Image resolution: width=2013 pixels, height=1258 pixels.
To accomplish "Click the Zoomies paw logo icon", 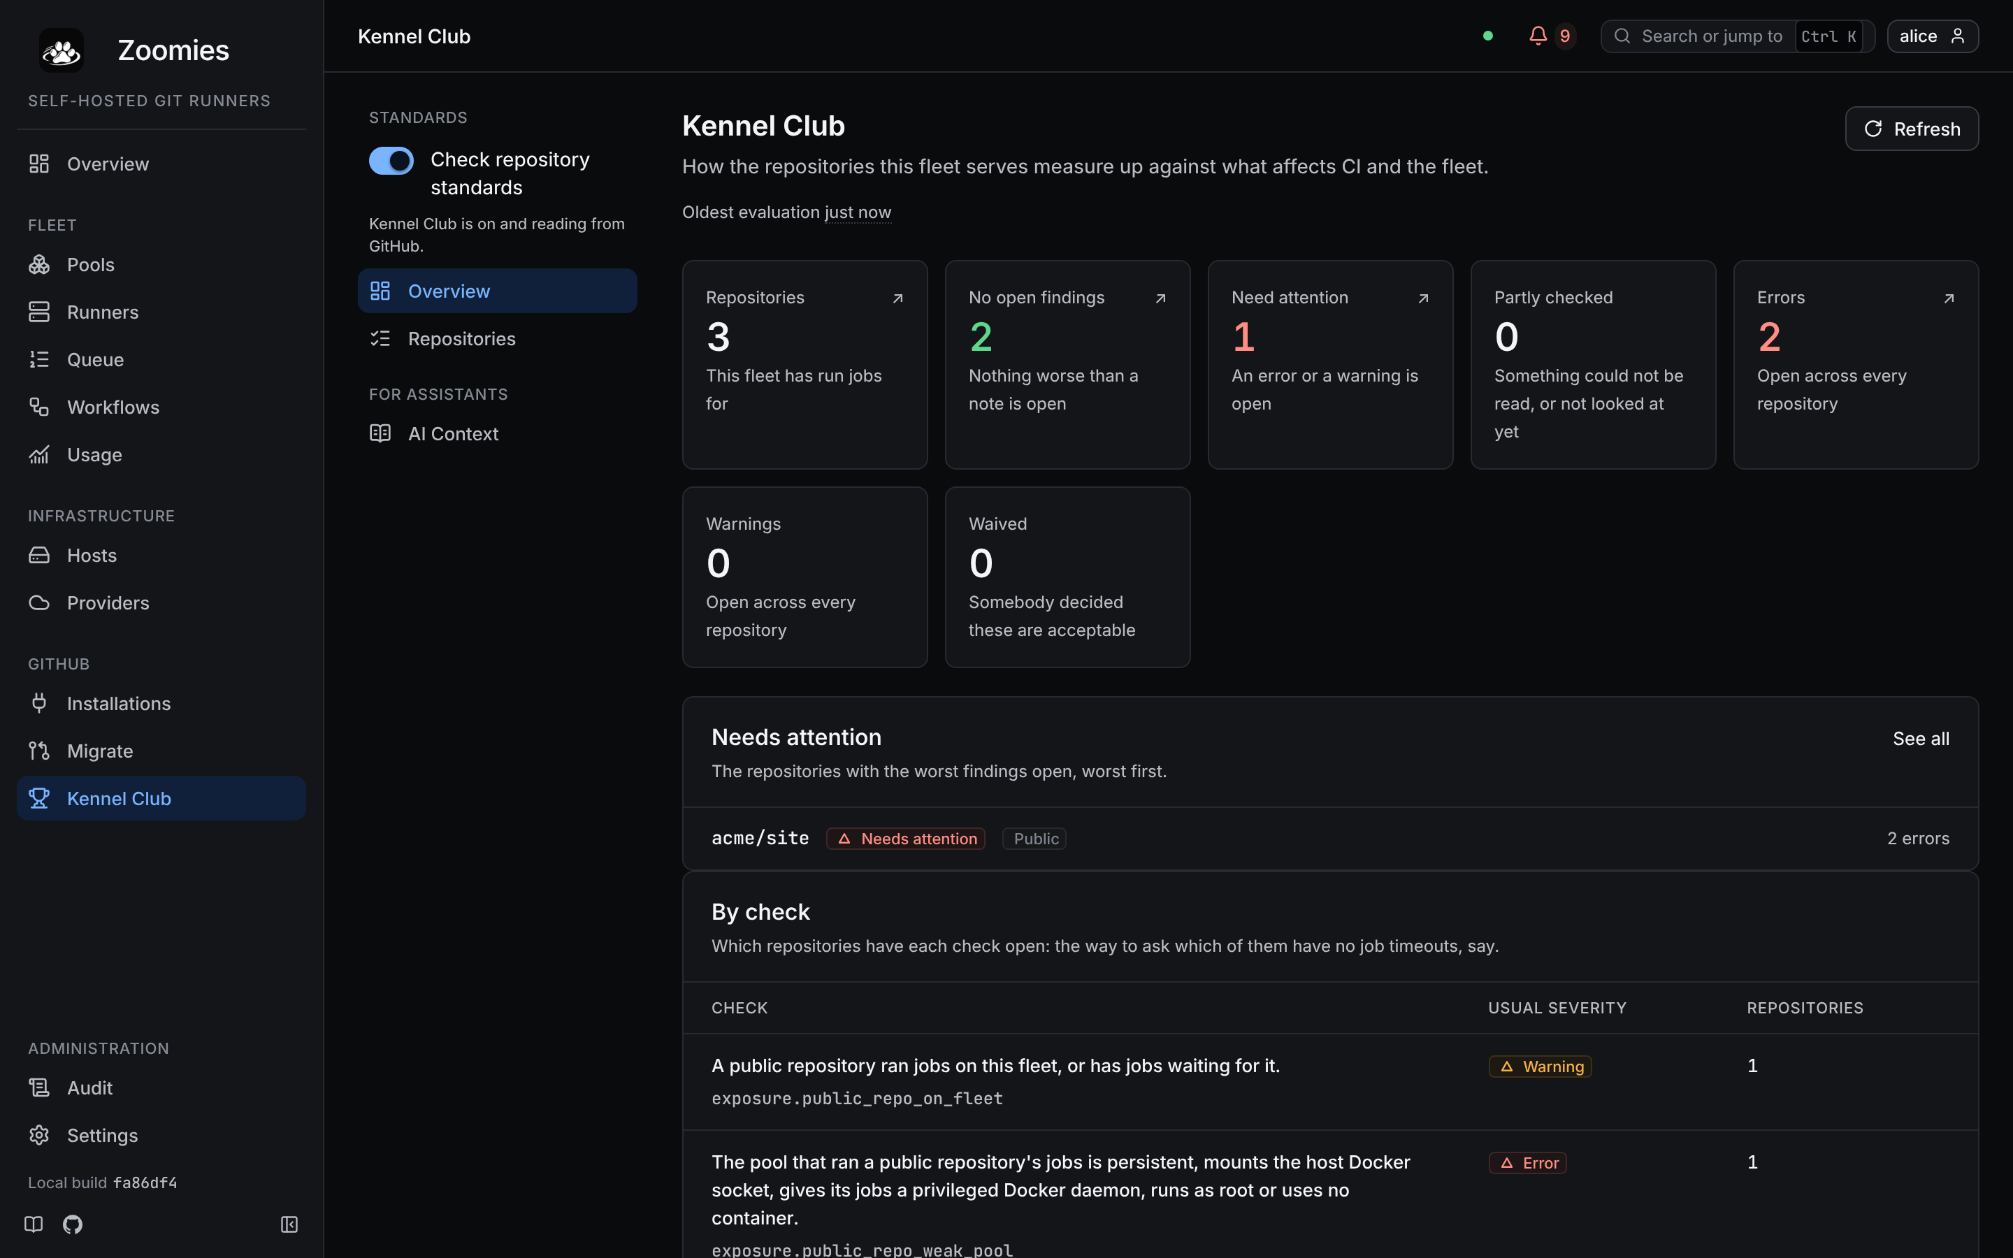I will pos(62,51).
